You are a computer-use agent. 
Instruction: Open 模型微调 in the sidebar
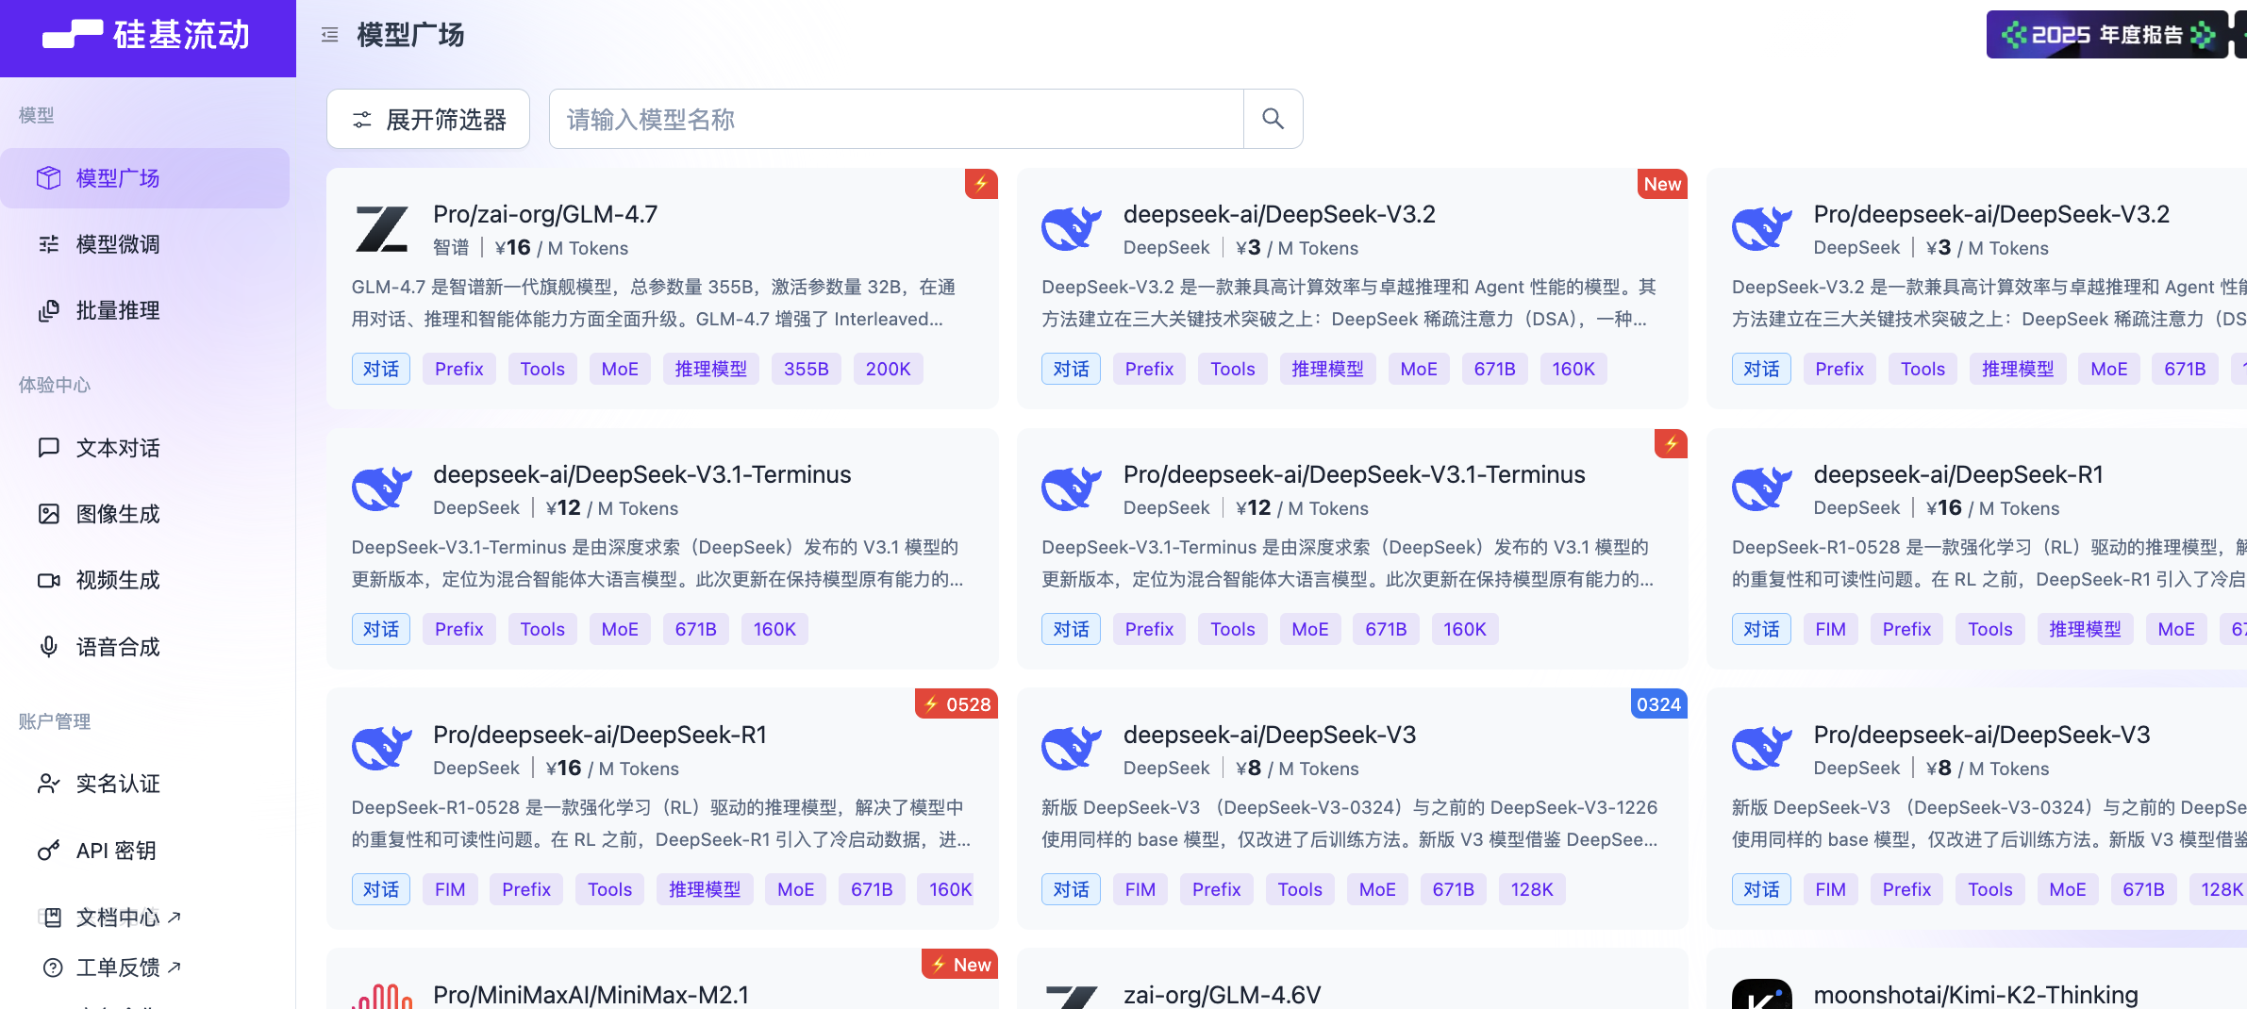point(118,244)
